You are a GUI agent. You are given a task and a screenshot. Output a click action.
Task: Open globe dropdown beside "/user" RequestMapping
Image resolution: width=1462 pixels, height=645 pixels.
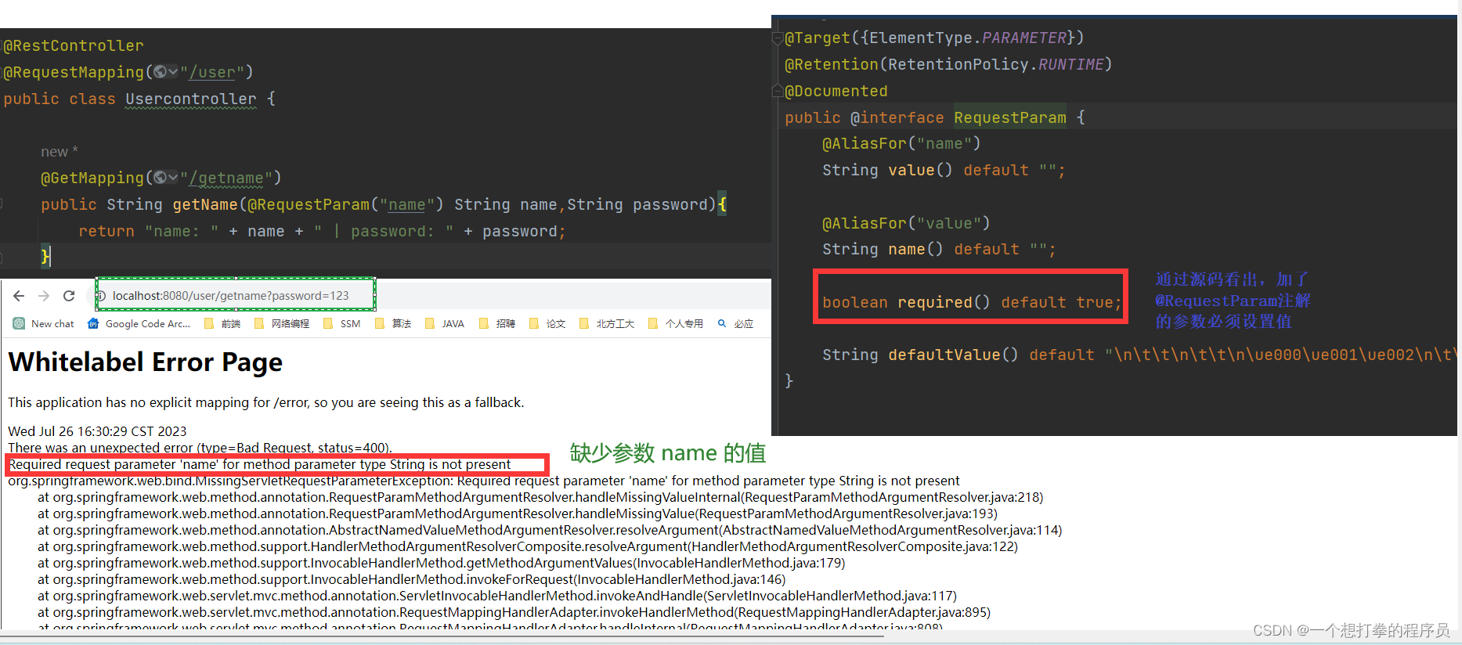pos(165,72)
